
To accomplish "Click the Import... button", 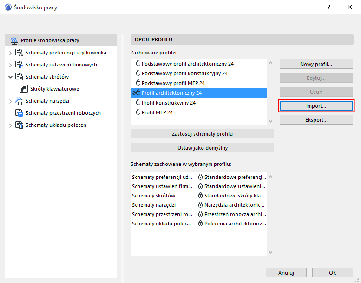I will tap(316, 106).
